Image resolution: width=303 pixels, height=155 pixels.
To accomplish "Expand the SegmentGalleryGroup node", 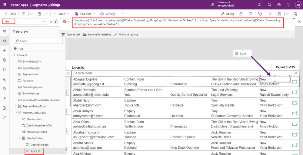I will [16, 106].
